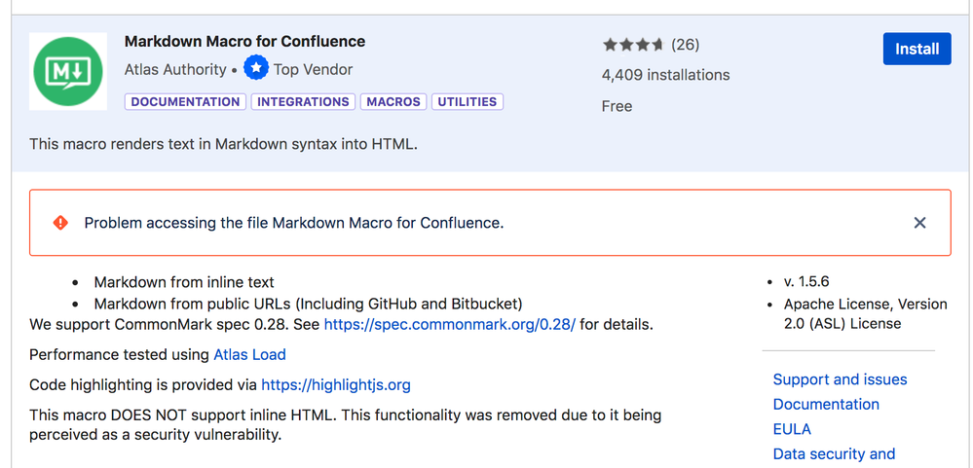Screen dimensions: 973x468
Task: Open the Markdown Macro green app logo
Action: pos(68,71)
